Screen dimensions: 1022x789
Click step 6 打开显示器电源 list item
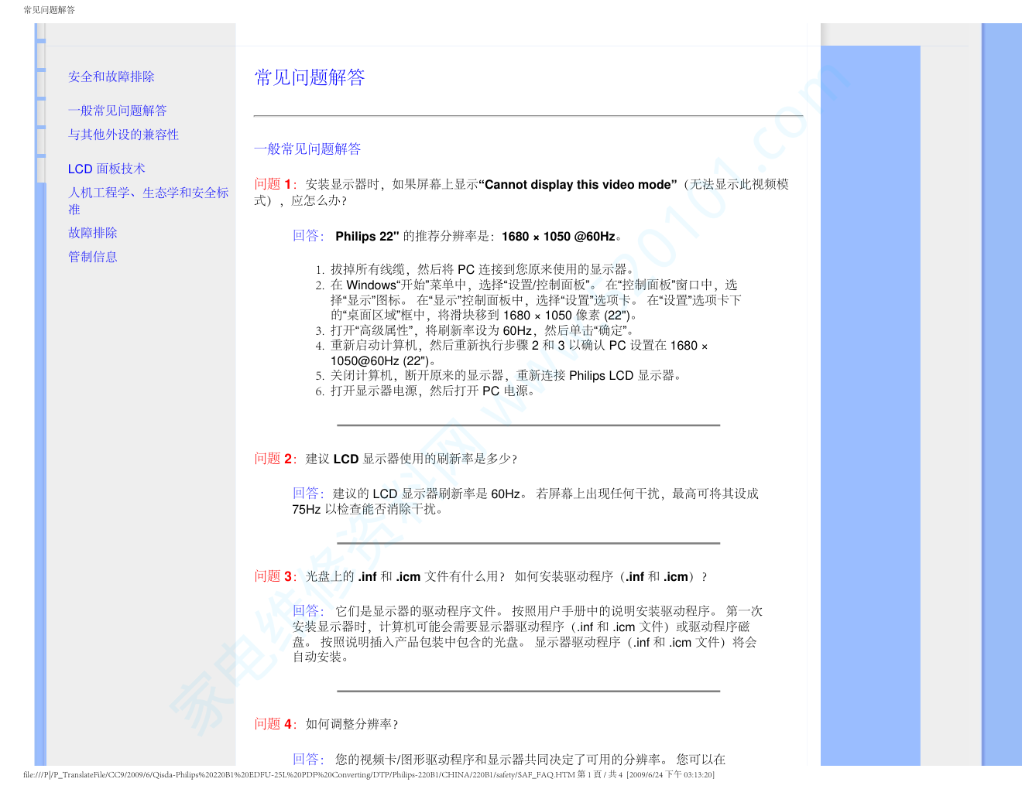click(427, 391)
